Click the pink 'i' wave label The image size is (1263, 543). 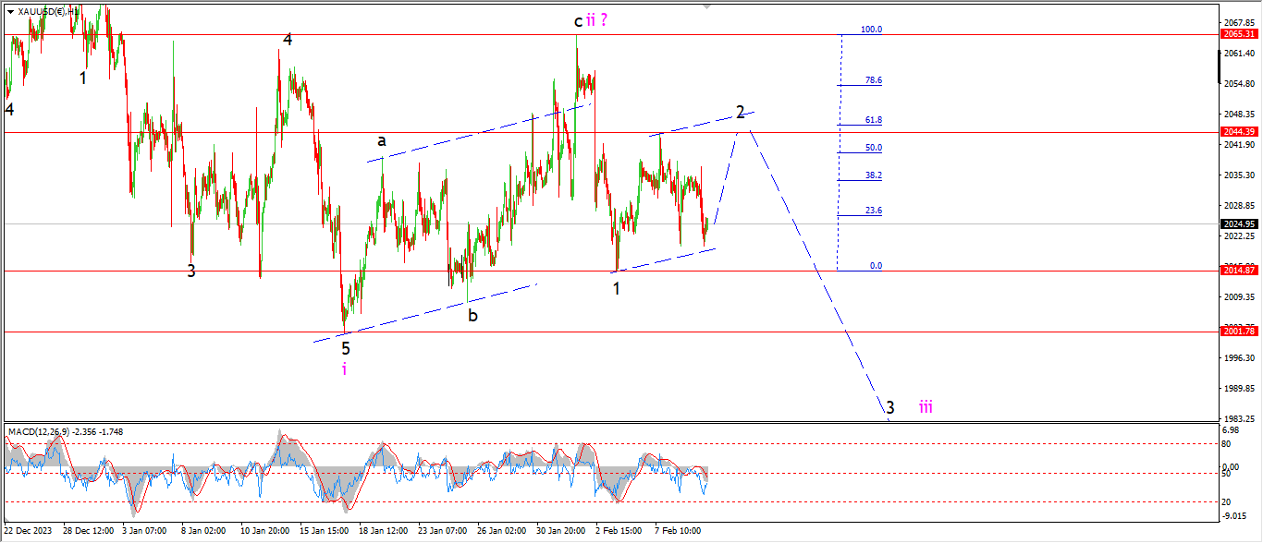coord(345,369)
